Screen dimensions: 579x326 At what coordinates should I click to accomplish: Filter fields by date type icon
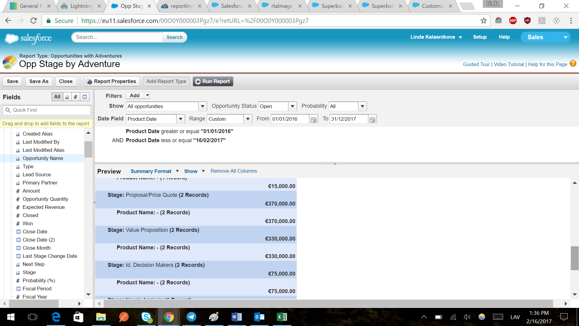pyautogui.click(x=85, y=97)
